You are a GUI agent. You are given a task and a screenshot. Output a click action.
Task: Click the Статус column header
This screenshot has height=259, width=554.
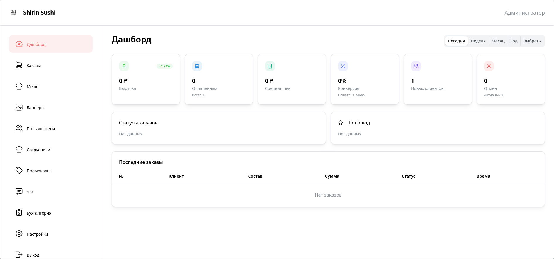[x=408, y=176]
